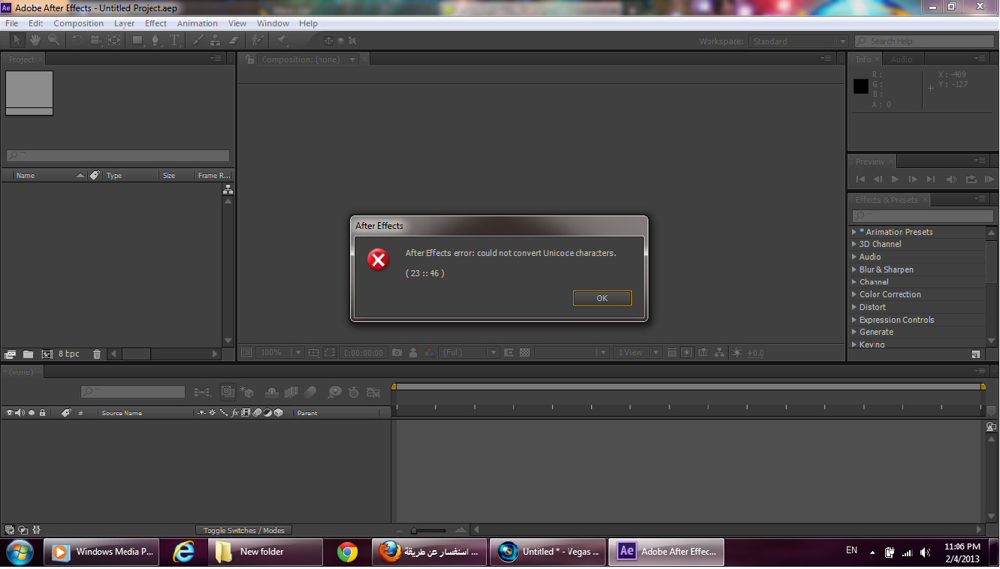Click the Search Help field

924,41
